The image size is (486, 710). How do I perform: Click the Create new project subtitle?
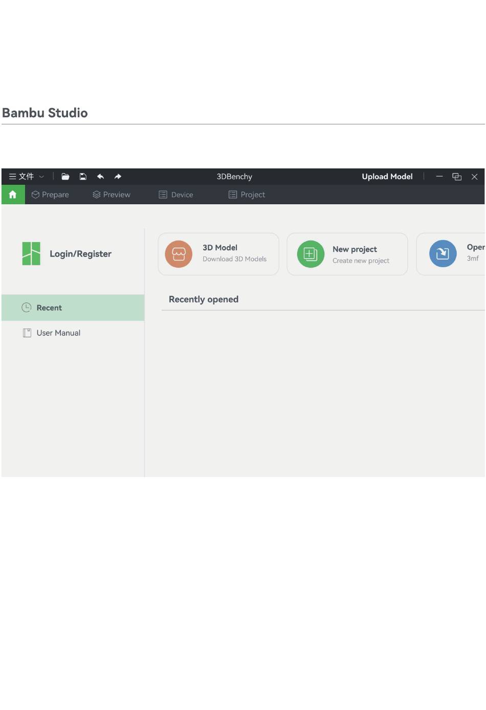[x=361, y=261]
